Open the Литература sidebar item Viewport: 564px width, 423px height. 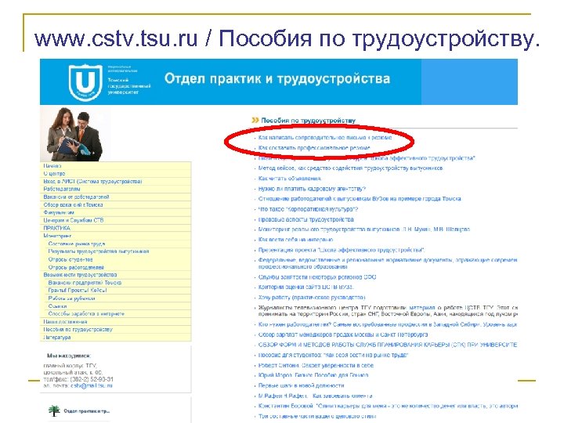[x=57, y=338]
